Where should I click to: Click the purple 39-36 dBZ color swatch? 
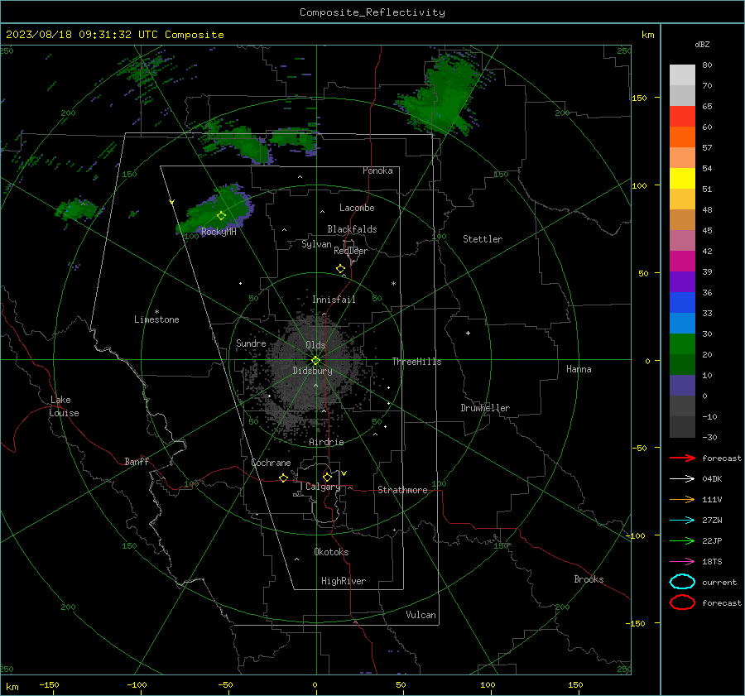coord(682,282)
